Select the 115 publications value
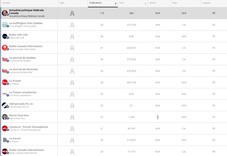Screen dimensions: 227x156 pos(102,13)
